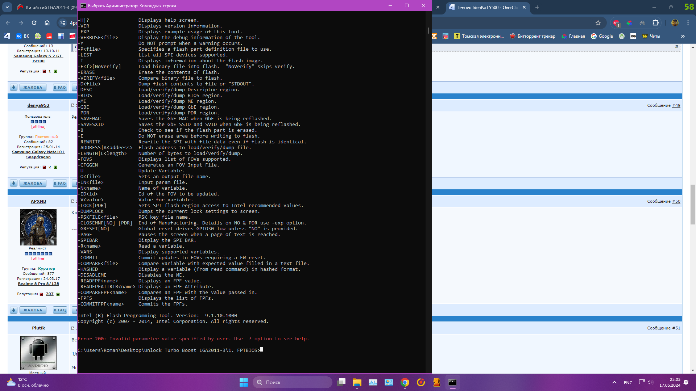
Task: Show hidden system tray icons
Action: coord(614,382)
